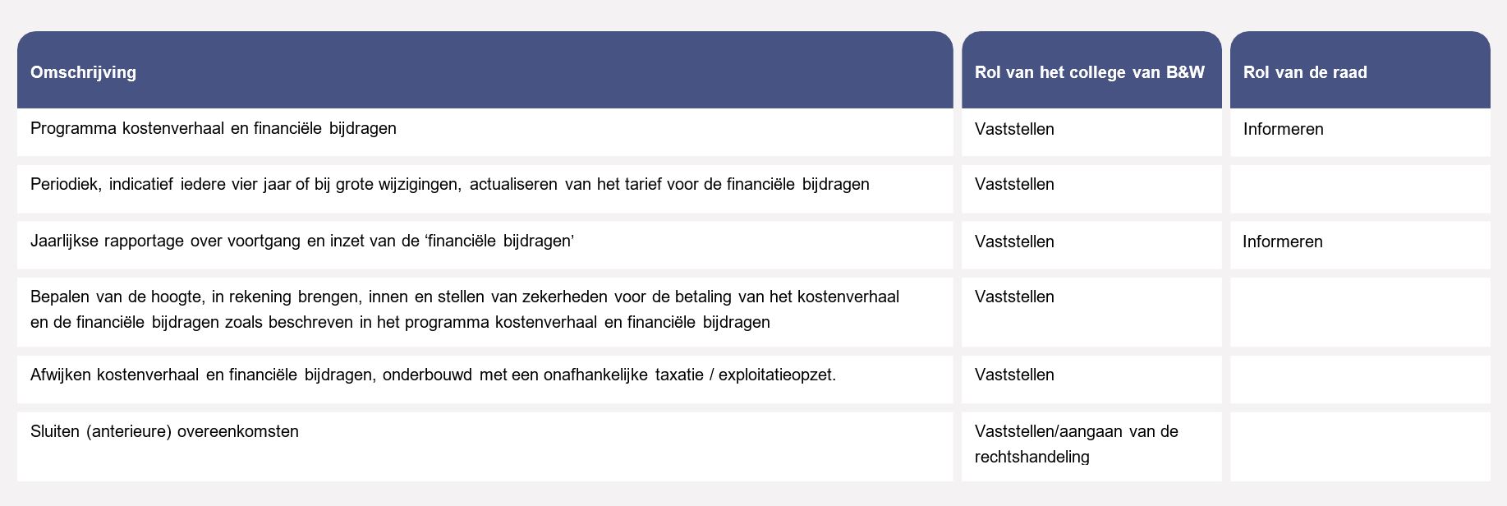Select 'Sluiten (anterieure) overeenkomsten' row text

[164, 432]
